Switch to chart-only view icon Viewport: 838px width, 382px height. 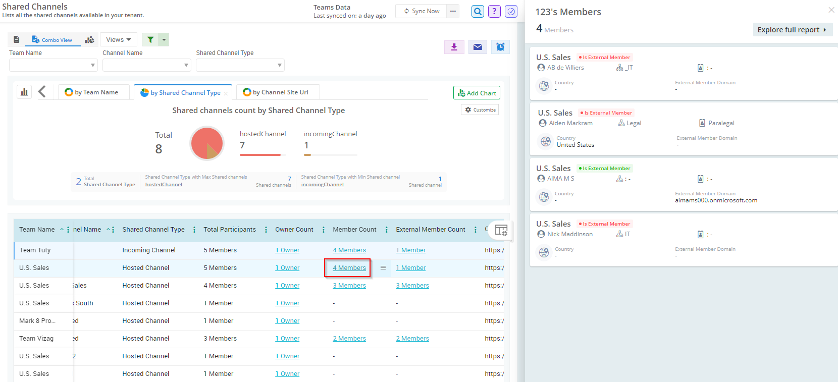pos(90,39)
